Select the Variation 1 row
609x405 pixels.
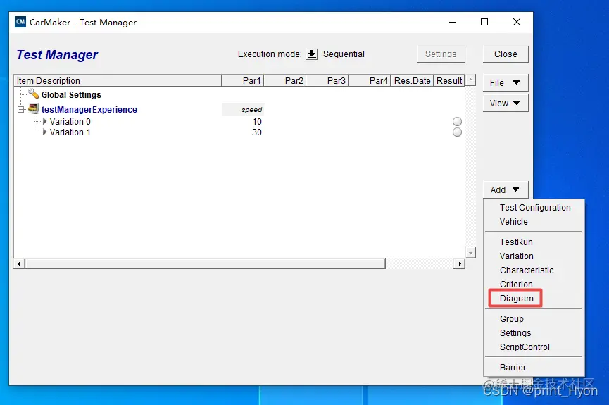[239, 132]
